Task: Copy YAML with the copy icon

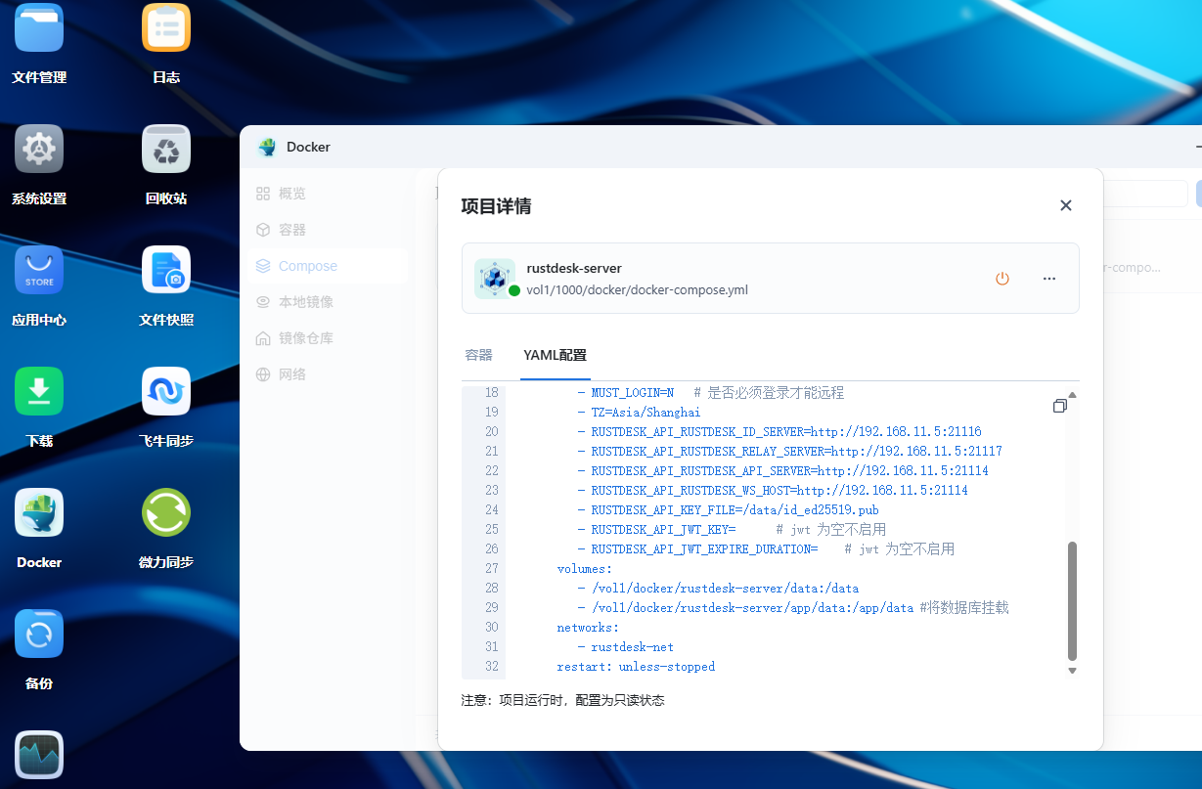Action: pyautogui.click(x=1059, y=406)
